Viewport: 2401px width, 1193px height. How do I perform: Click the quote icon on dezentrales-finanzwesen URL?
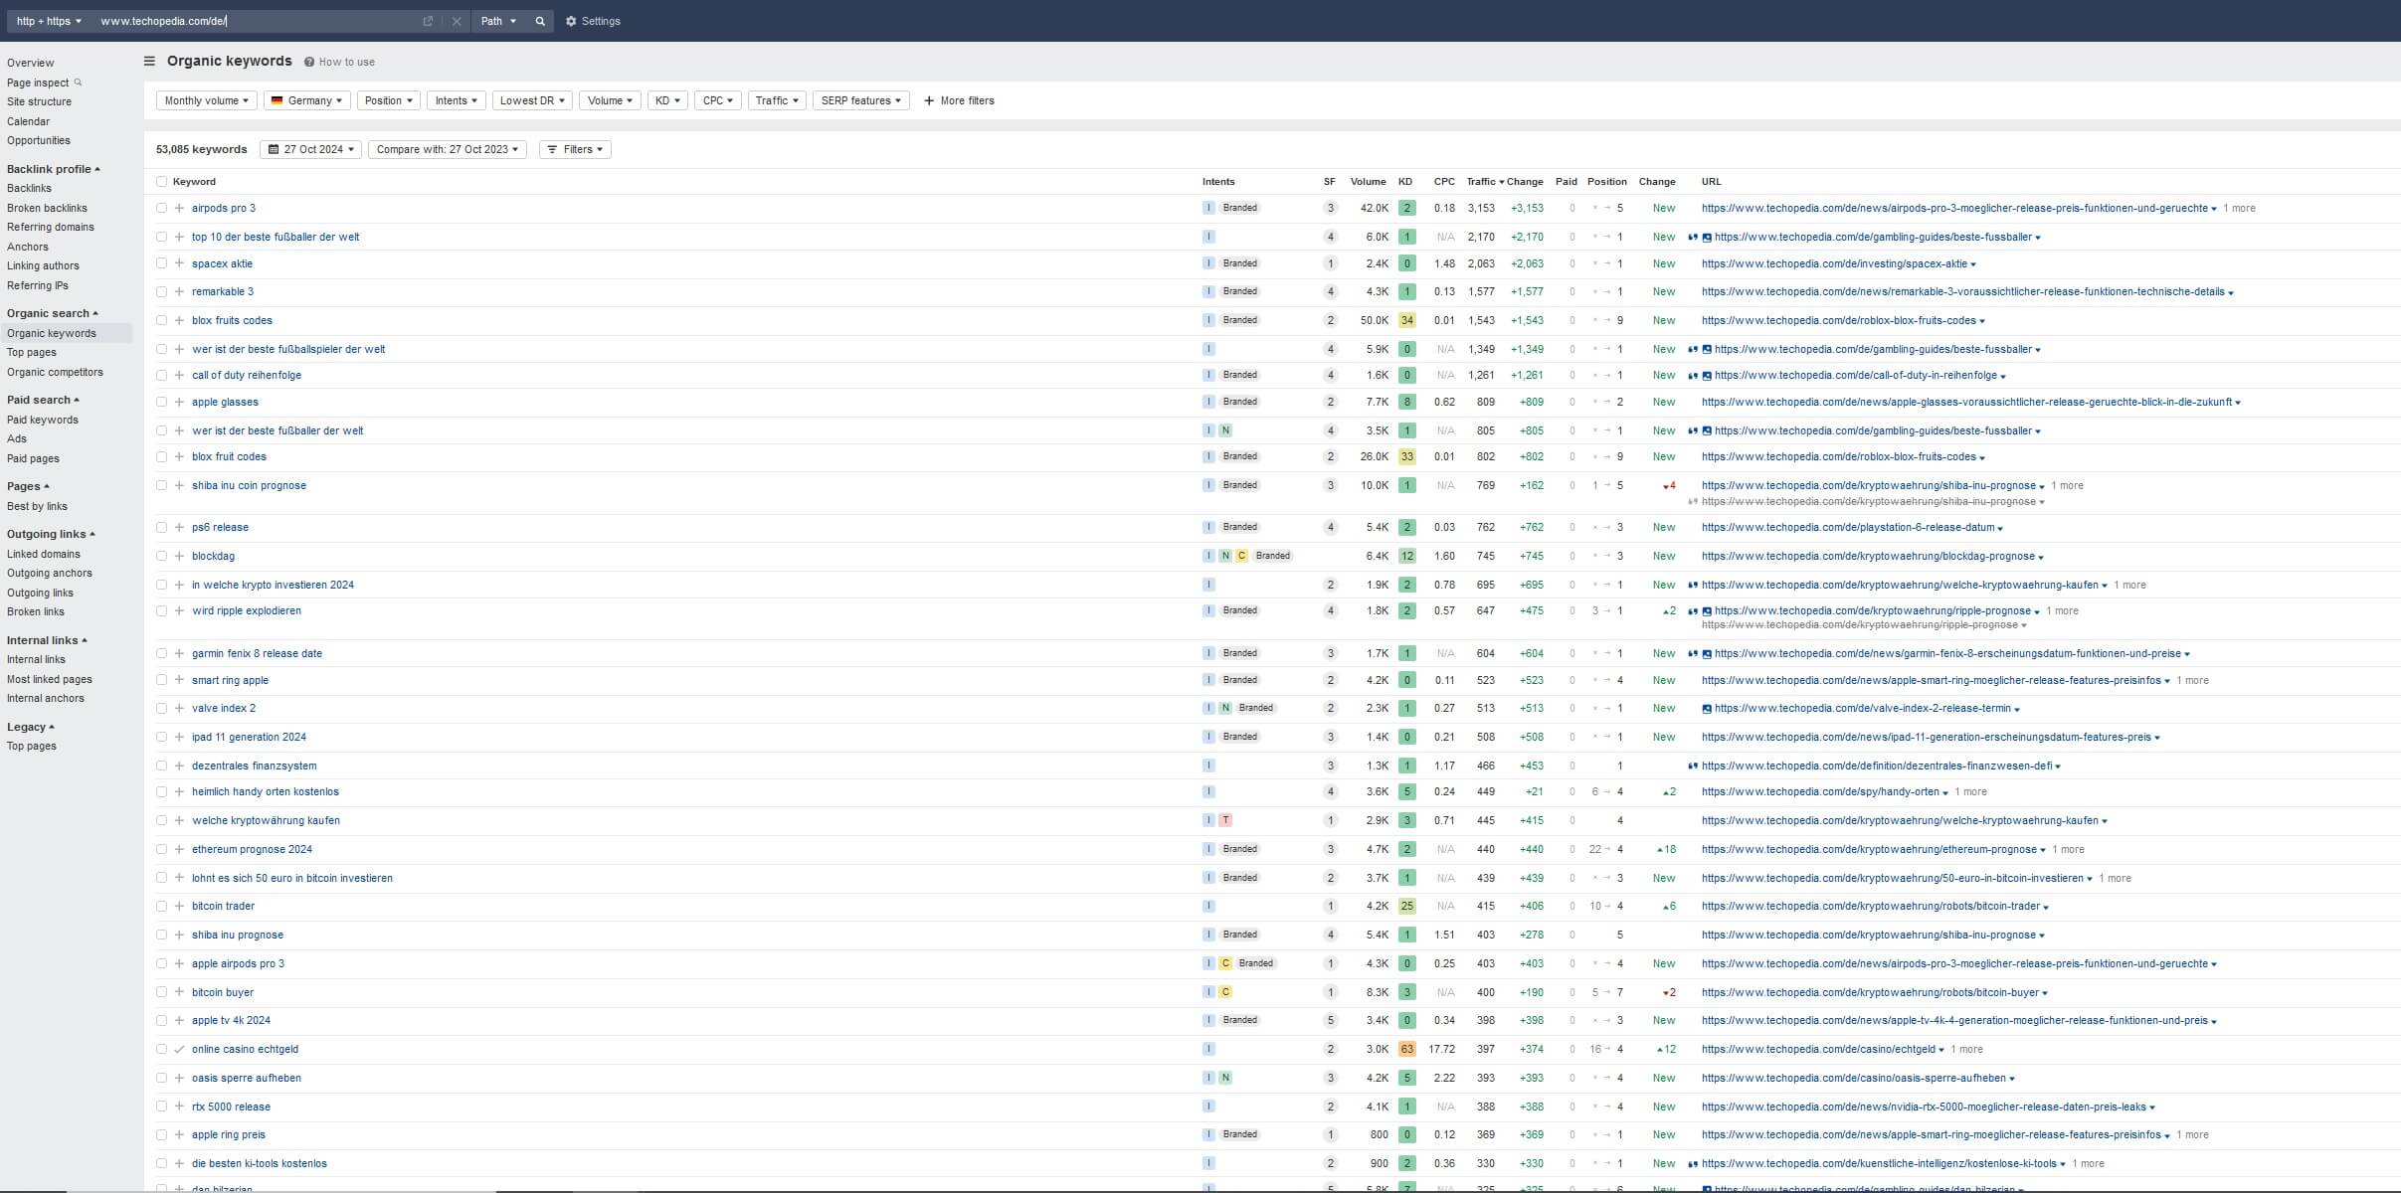pyautogui.click(x=1693, y=766)
